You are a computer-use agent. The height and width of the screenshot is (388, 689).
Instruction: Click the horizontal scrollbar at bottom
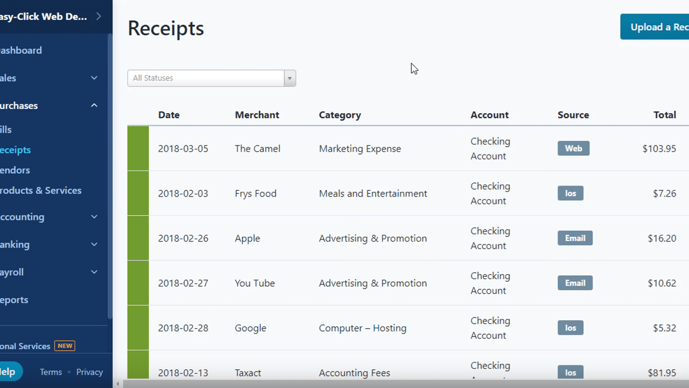[x=377, y=384]
